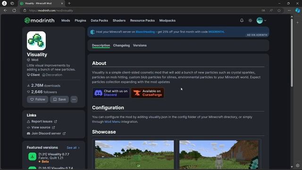The width and height of the screenshot is (302, 170).
Task: Click the Visuality mod icon image
Action: click(36, 41)
